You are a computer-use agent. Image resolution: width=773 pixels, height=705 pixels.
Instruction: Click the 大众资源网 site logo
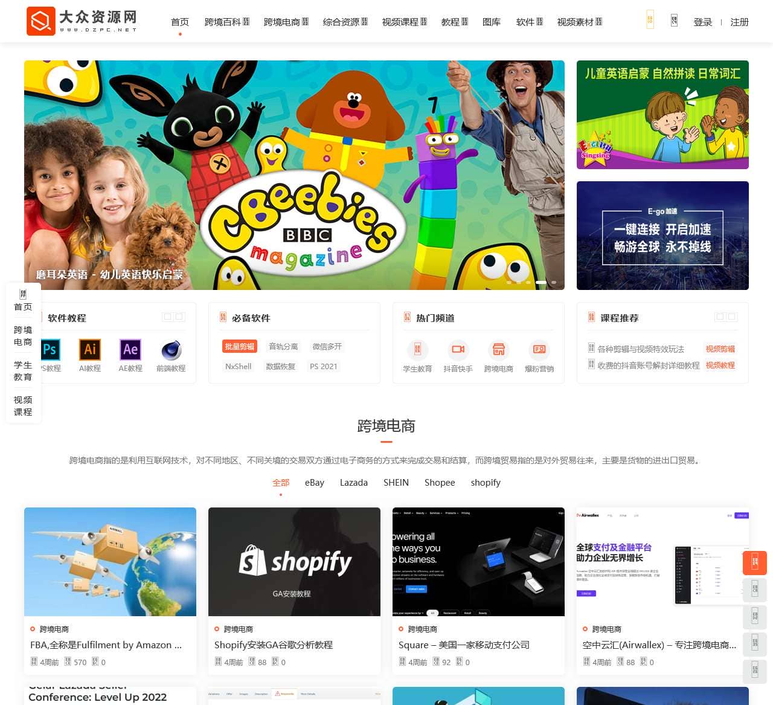pos(82,21)
